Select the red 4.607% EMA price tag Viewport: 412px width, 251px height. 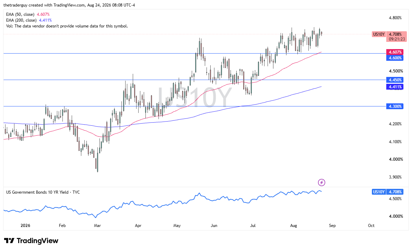pyautogui.click(x=395, y=52)
